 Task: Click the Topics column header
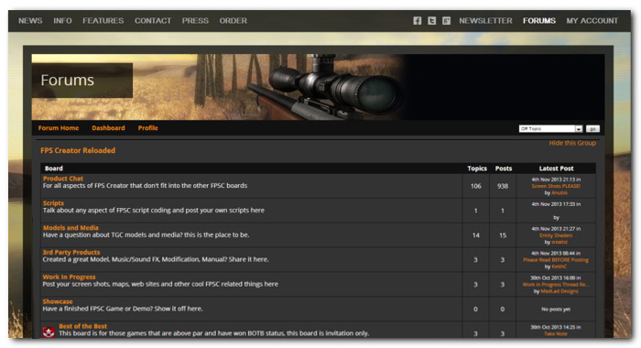click(477, 169)
